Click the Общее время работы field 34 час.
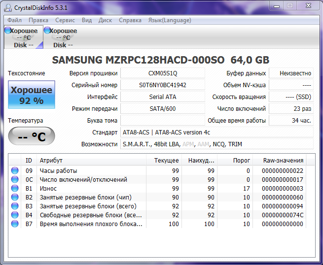 click(x=291, y=121)
